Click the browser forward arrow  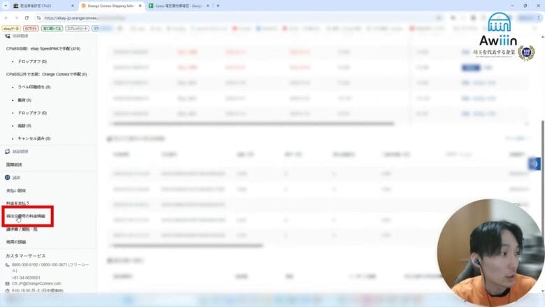coord(22,17)
